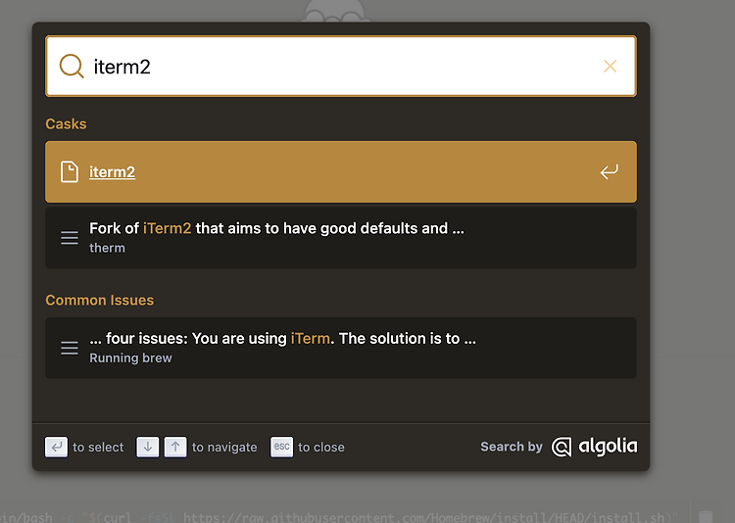Click the return arrow icon on iterm2 row

click(609, 172)
